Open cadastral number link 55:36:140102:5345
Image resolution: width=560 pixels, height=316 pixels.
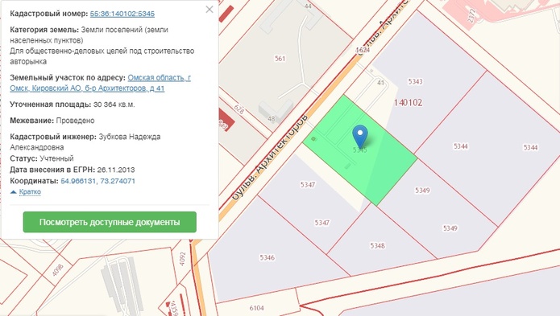pyautogui.click(x=122, y=14)
